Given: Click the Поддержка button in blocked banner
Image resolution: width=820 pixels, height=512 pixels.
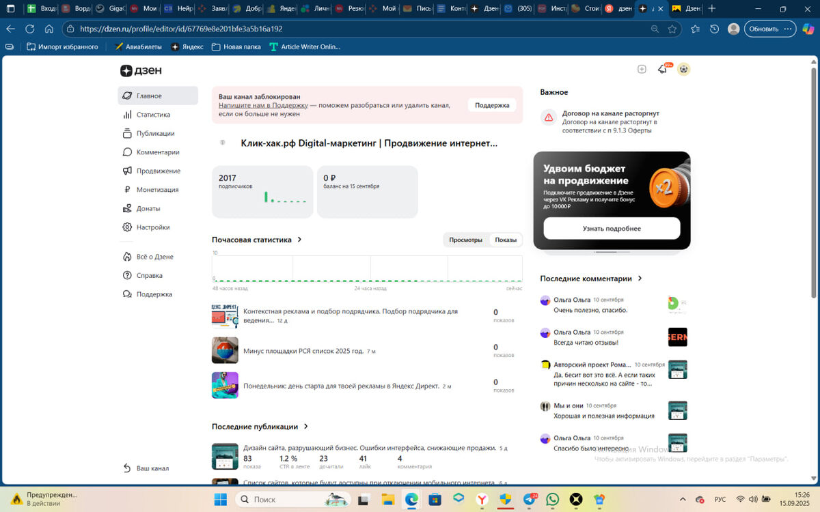Looking at the screenshot, I should [x=492, y=105].
